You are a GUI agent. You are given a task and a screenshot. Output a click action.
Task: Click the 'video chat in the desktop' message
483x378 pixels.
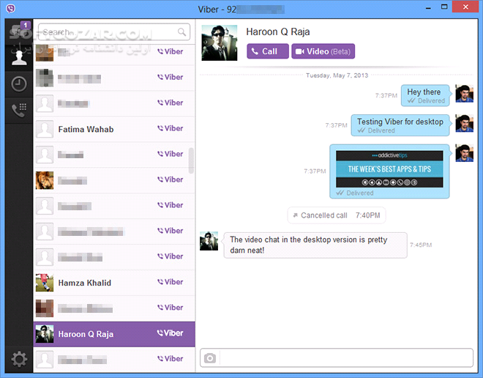pos(315,245)
